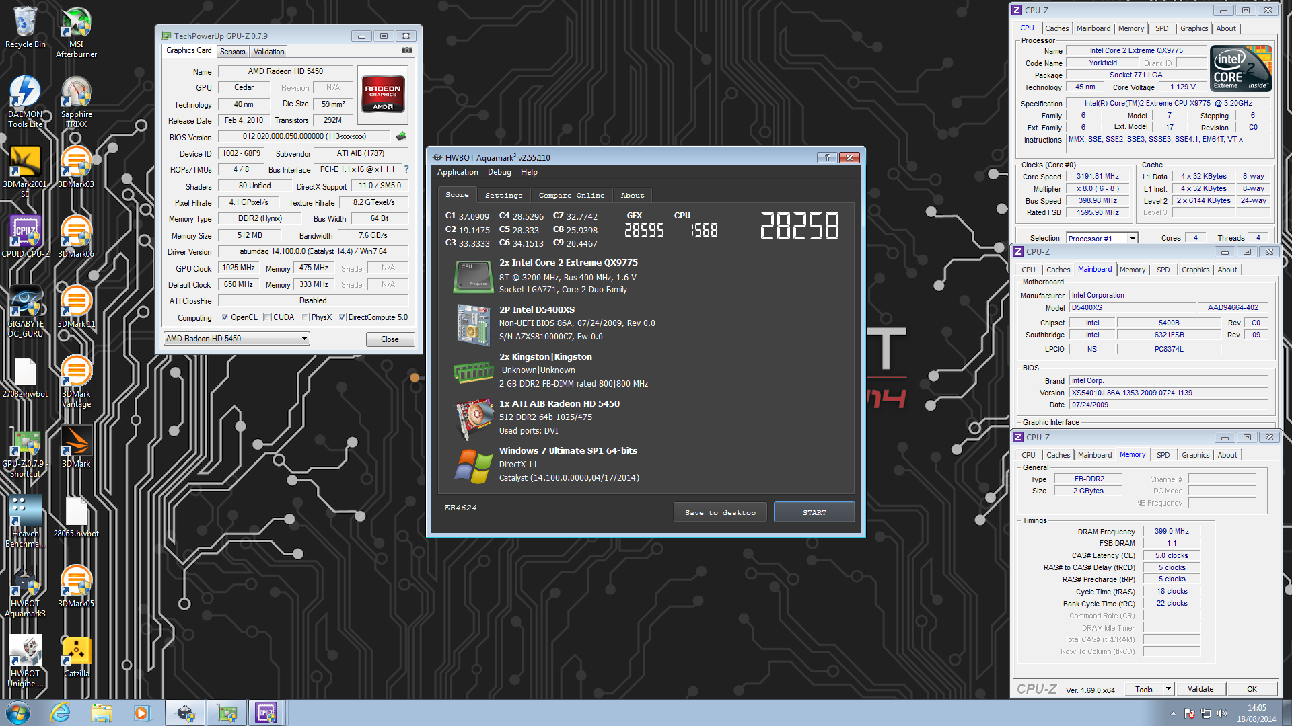
Task: Open About tab in Memory CPU-Z window
Action: (1227, 455)
